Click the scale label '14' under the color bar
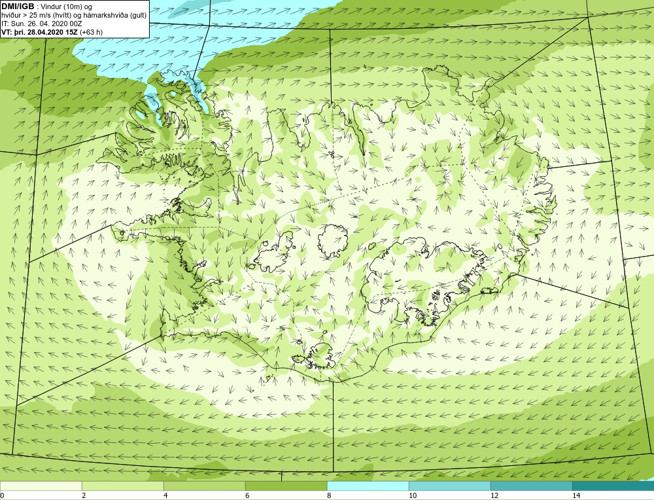 [x=576, y=495]
